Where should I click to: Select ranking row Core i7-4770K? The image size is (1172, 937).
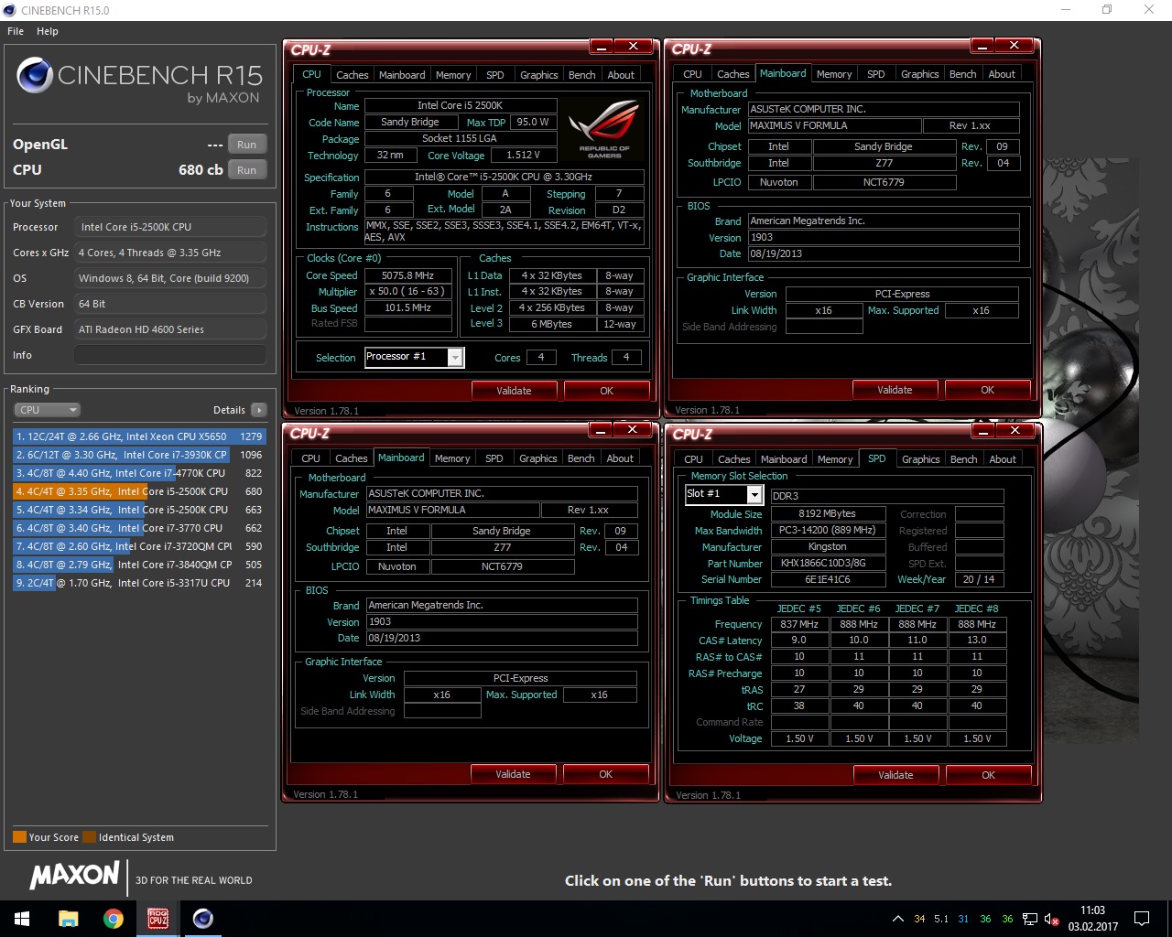(x=139, y=473)
